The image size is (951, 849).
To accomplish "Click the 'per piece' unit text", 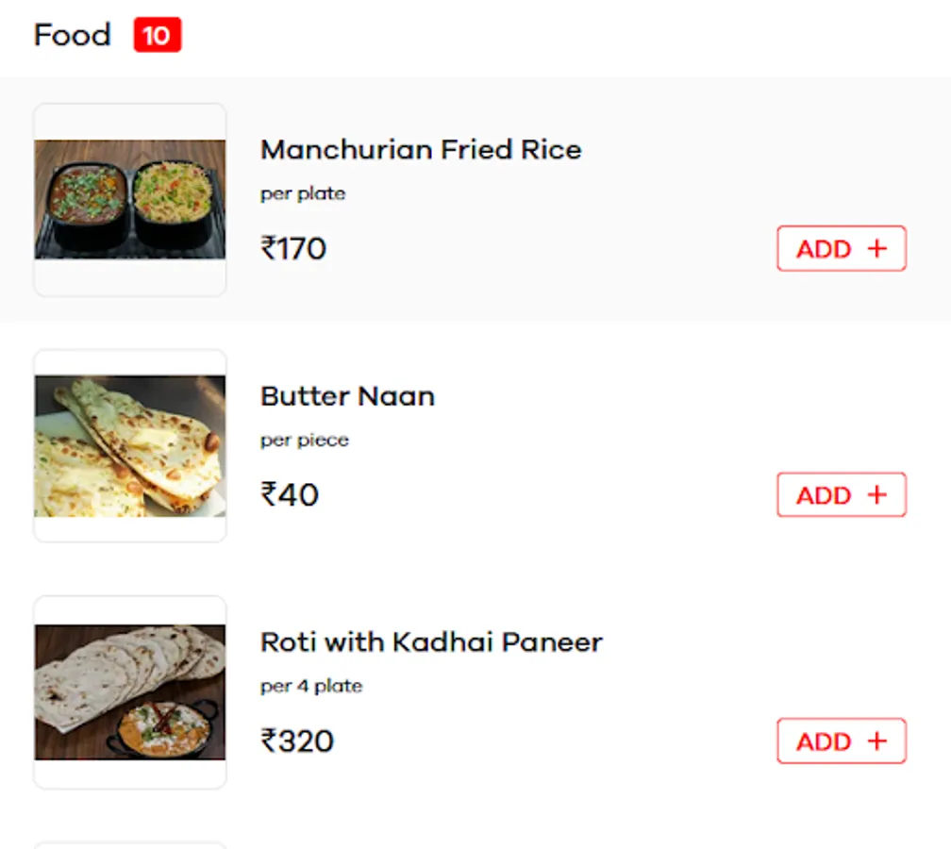I will [x=305, y=440].
